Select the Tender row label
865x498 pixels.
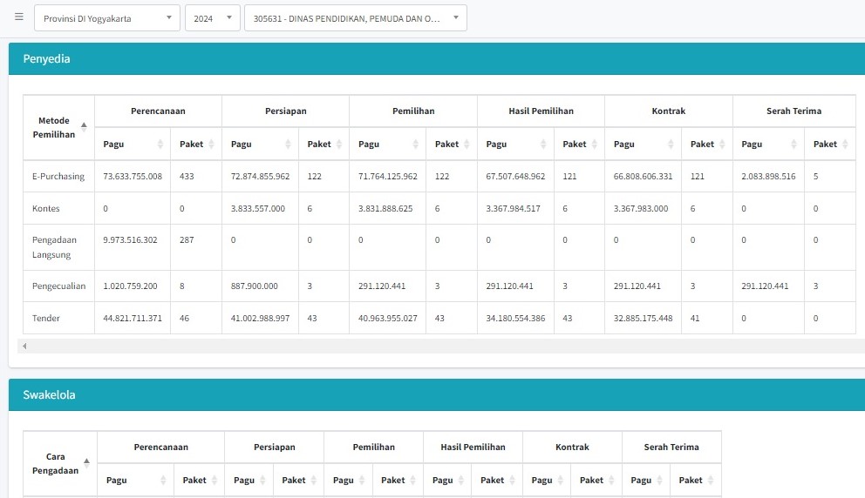(x=46, y=318)
